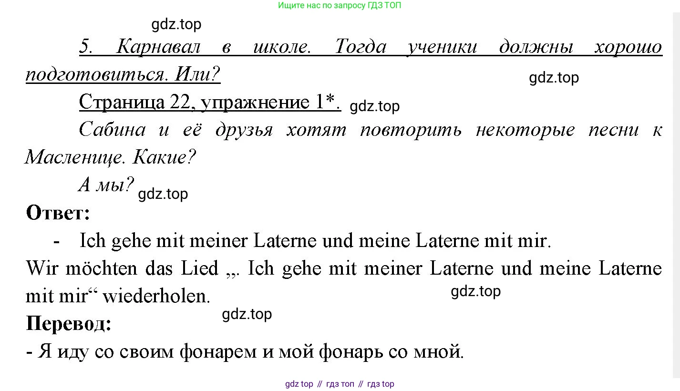The width and height of the screenshot is (680, 391).
Task: Click the underlined heading '5. Карнавал в школе'
Action: coord(370,47)
